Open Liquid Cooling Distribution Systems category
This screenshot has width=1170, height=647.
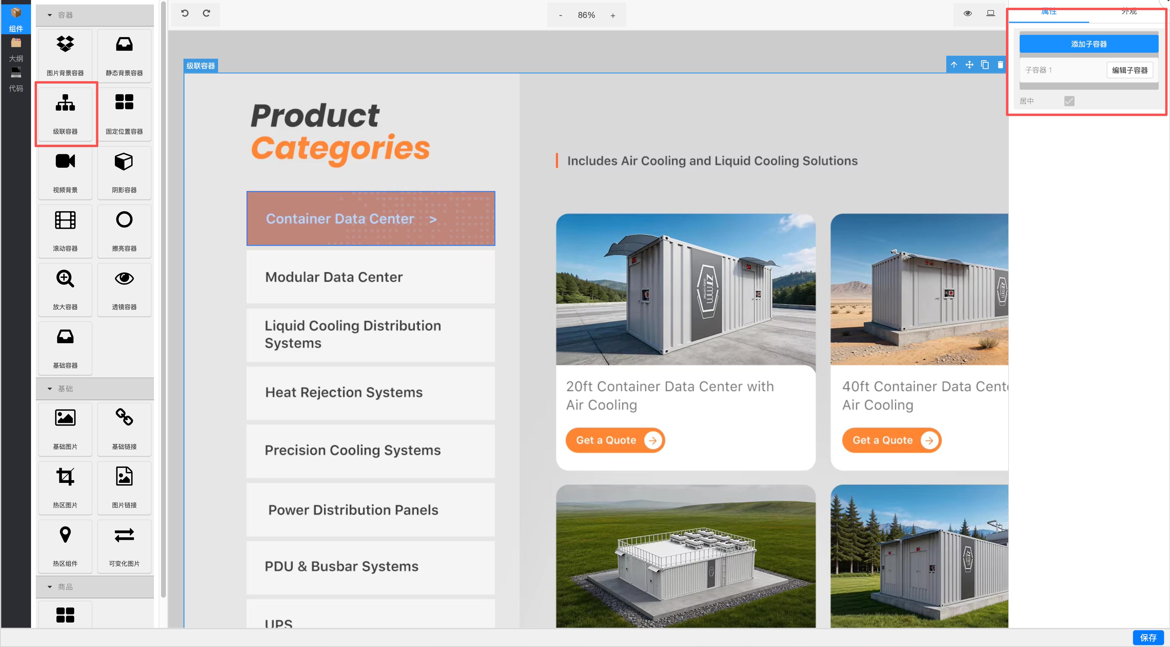click(x=371, y=335)
